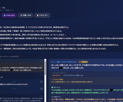Select the 01:47 utterance row in transcript
123x102 pixels.
pos(22,98)
